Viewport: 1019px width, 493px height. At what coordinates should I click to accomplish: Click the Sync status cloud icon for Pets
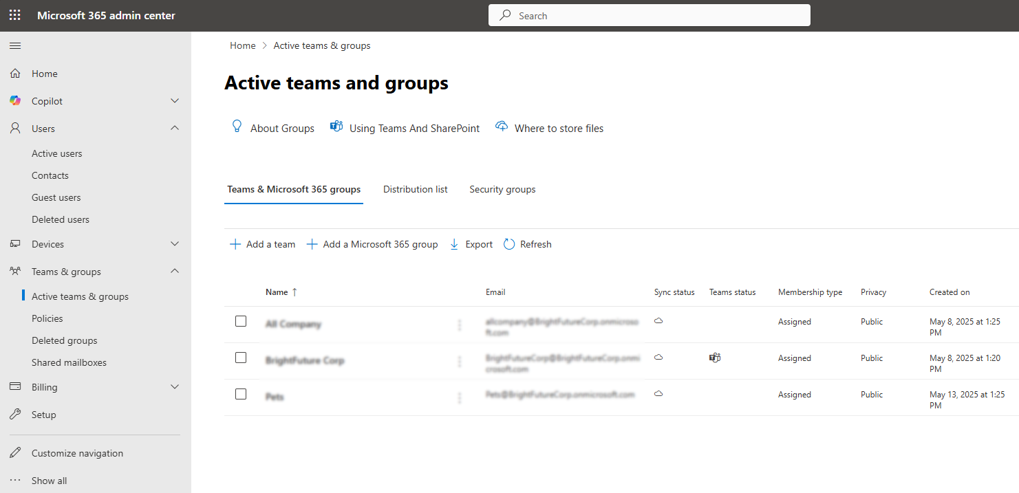pyautogui.click(x=658, y=393)
